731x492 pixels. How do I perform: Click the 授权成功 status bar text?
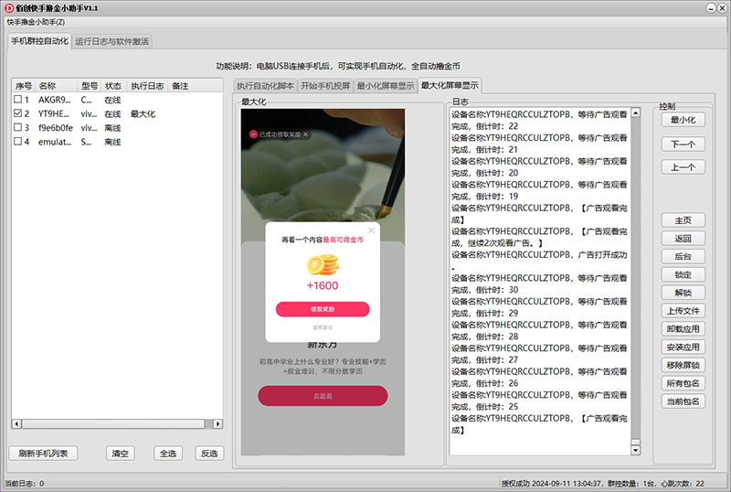[515, 484]
